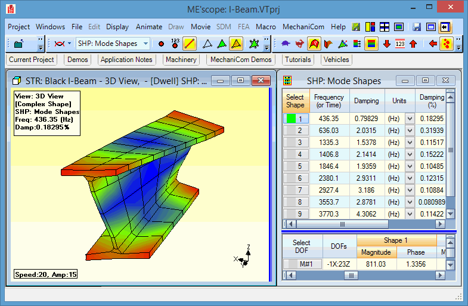Toggle Select Shape button for shape 2
This screenshot has width=468, height=306.
coord(296,131)
